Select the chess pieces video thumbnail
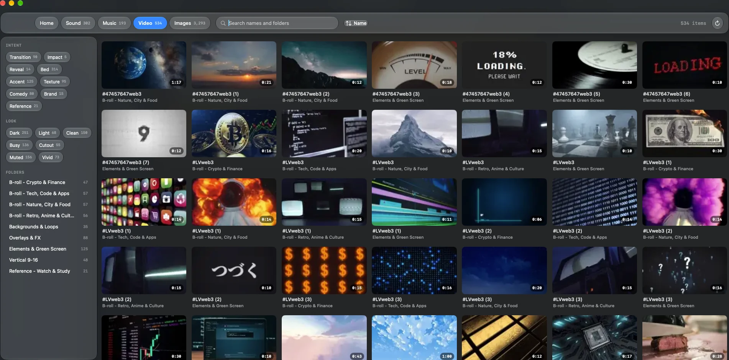 [594, 134]
